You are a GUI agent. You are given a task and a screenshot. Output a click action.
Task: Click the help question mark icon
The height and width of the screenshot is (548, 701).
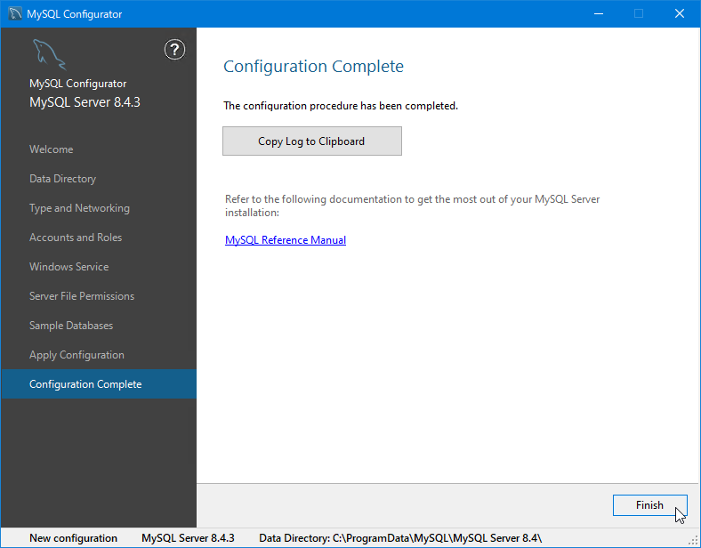click(174, 50)
